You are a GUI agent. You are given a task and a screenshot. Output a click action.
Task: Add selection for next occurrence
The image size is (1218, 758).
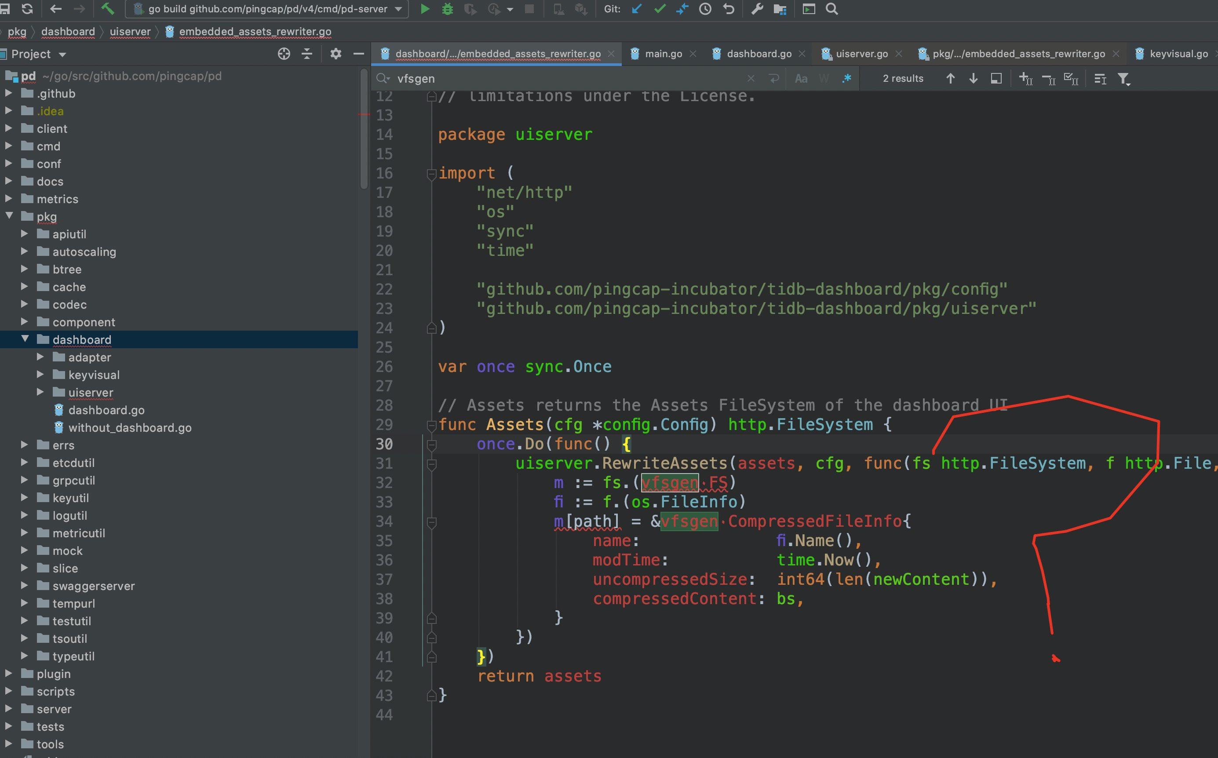[x=1025, y=79]
